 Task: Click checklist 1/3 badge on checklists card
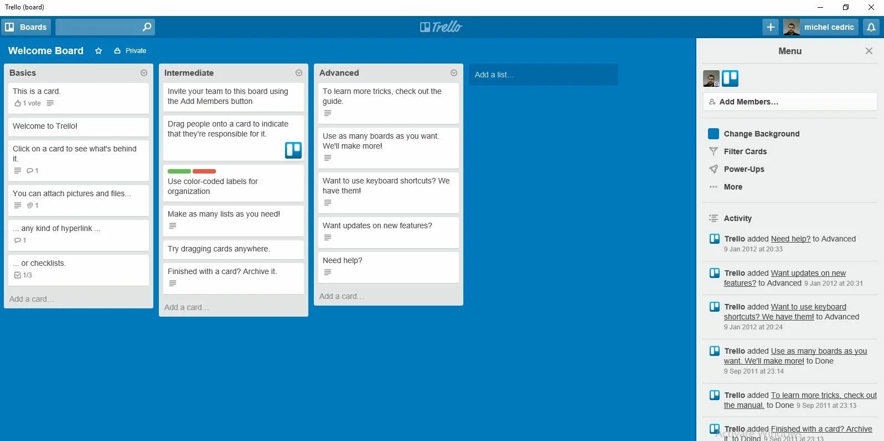[23, 275]
